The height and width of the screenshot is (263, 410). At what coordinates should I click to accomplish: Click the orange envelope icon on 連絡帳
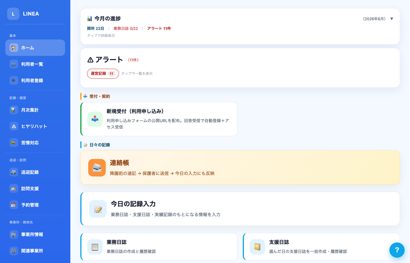point(97,168)
